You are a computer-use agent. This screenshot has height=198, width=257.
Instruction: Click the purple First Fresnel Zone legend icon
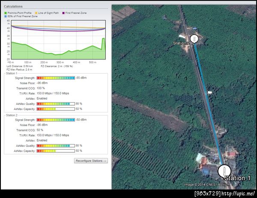[64, 13]
